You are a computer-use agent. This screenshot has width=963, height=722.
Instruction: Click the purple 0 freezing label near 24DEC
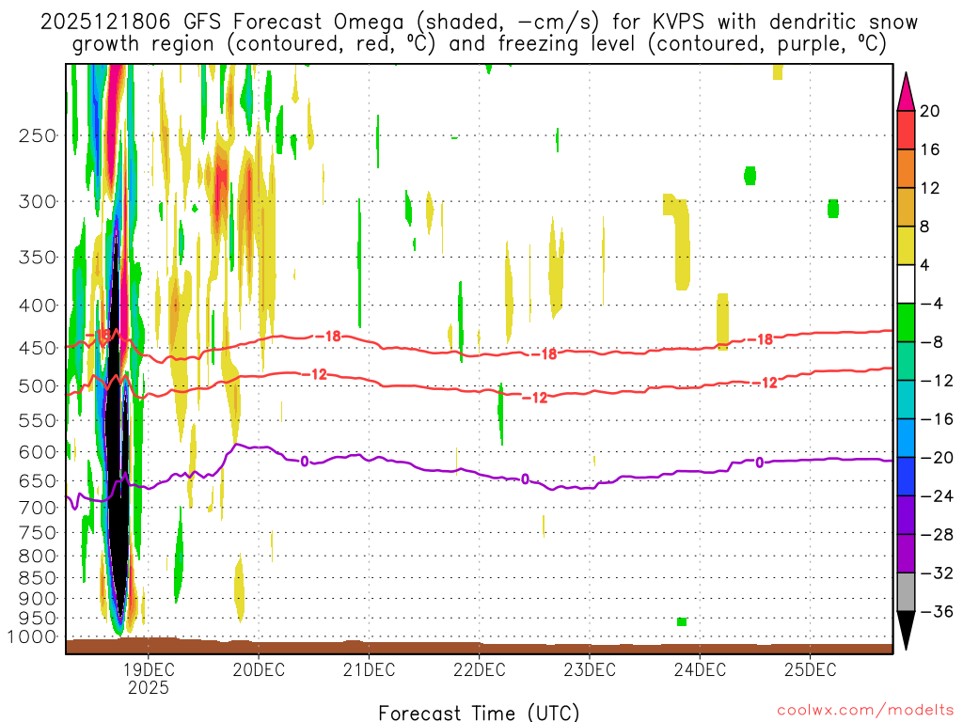pos(760,463)
